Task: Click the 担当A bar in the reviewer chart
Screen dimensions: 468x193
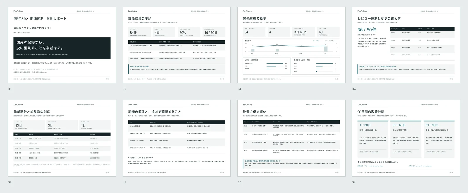Action: point(324,63)
